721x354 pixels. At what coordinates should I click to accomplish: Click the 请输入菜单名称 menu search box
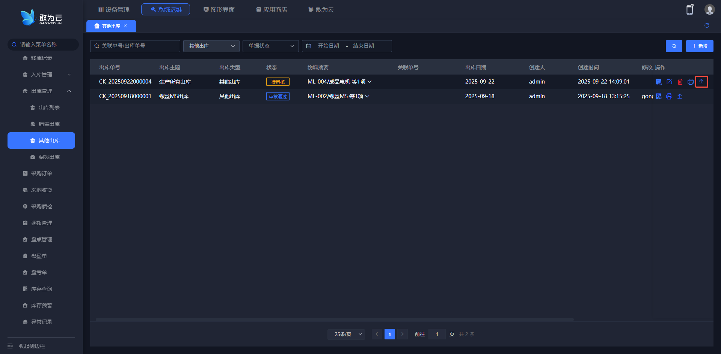pyautogui.click(x=43, y=45)
